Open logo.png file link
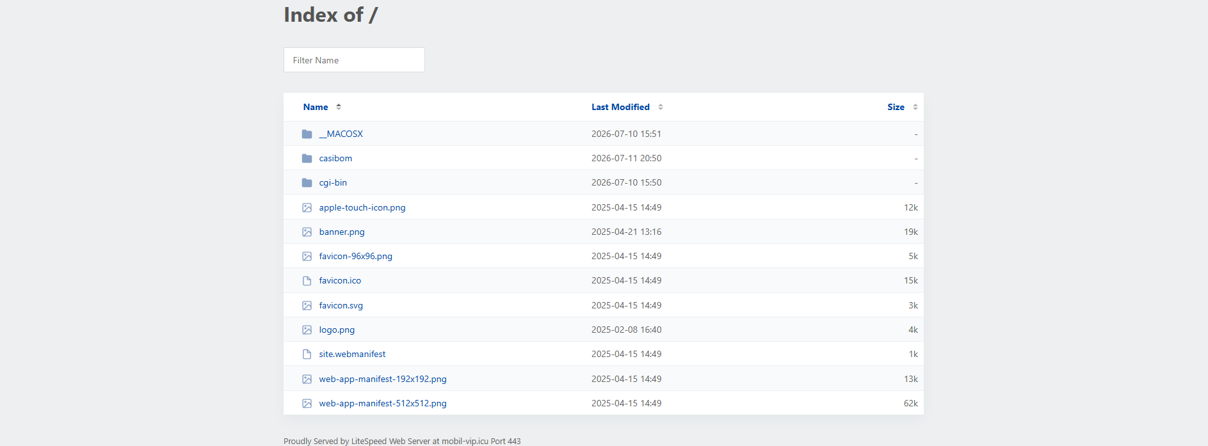Image resolution: width=1208 pixels, height=446 pixels. [x=337, y=330]
